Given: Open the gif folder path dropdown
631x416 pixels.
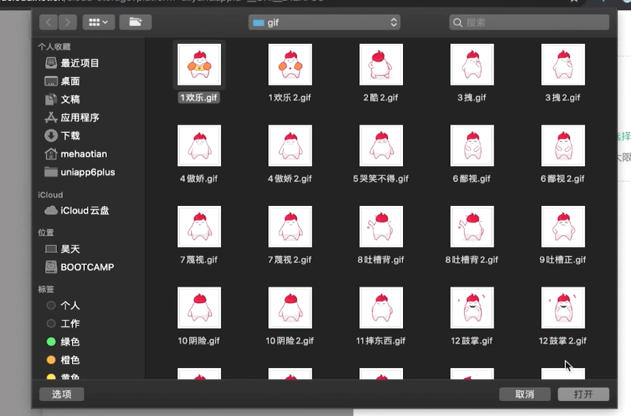Looking at the screenshot, I should click(324, 23).
